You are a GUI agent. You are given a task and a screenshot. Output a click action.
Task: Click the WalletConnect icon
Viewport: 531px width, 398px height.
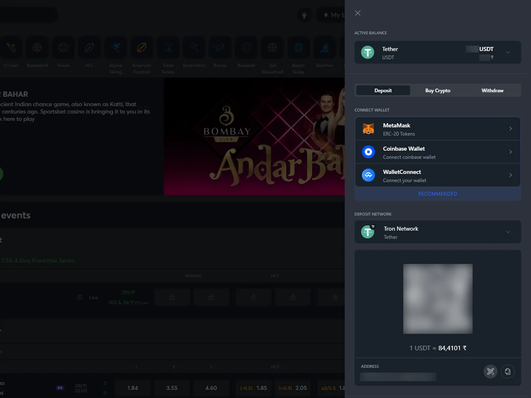click(368, 175)
